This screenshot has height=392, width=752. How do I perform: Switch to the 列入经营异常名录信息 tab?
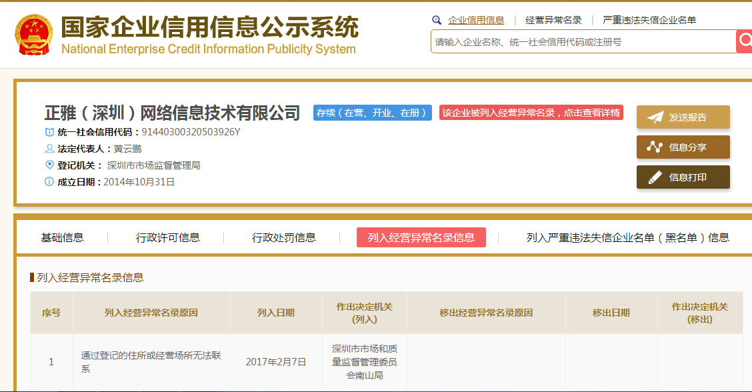pyautogui.click(x=421, y=237)
